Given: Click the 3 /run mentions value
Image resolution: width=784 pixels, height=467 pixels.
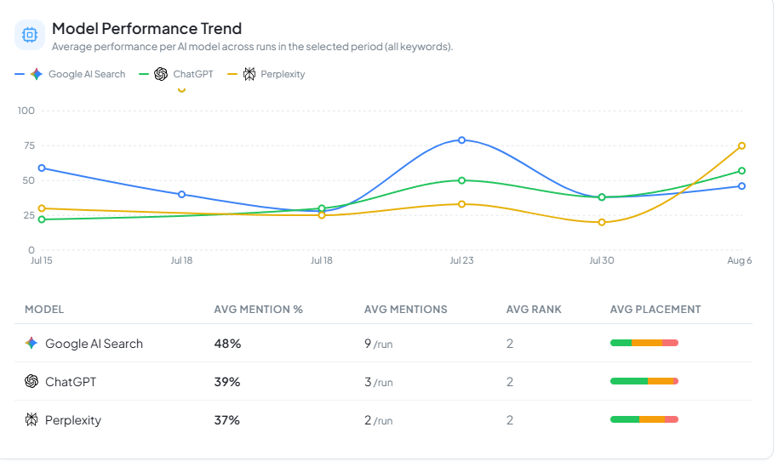Looking at the screenshot, I should click(379, 382).
